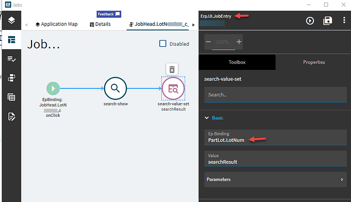This screenshot has width=351, height=202.
Task: Open the data grid icon in sidebar
Action: tap(11, 97)
